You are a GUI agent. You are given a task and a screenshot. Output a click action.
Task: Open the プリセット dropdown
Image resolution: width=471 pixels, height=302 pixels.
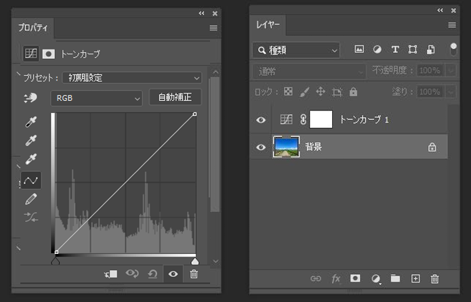(131, 78)
